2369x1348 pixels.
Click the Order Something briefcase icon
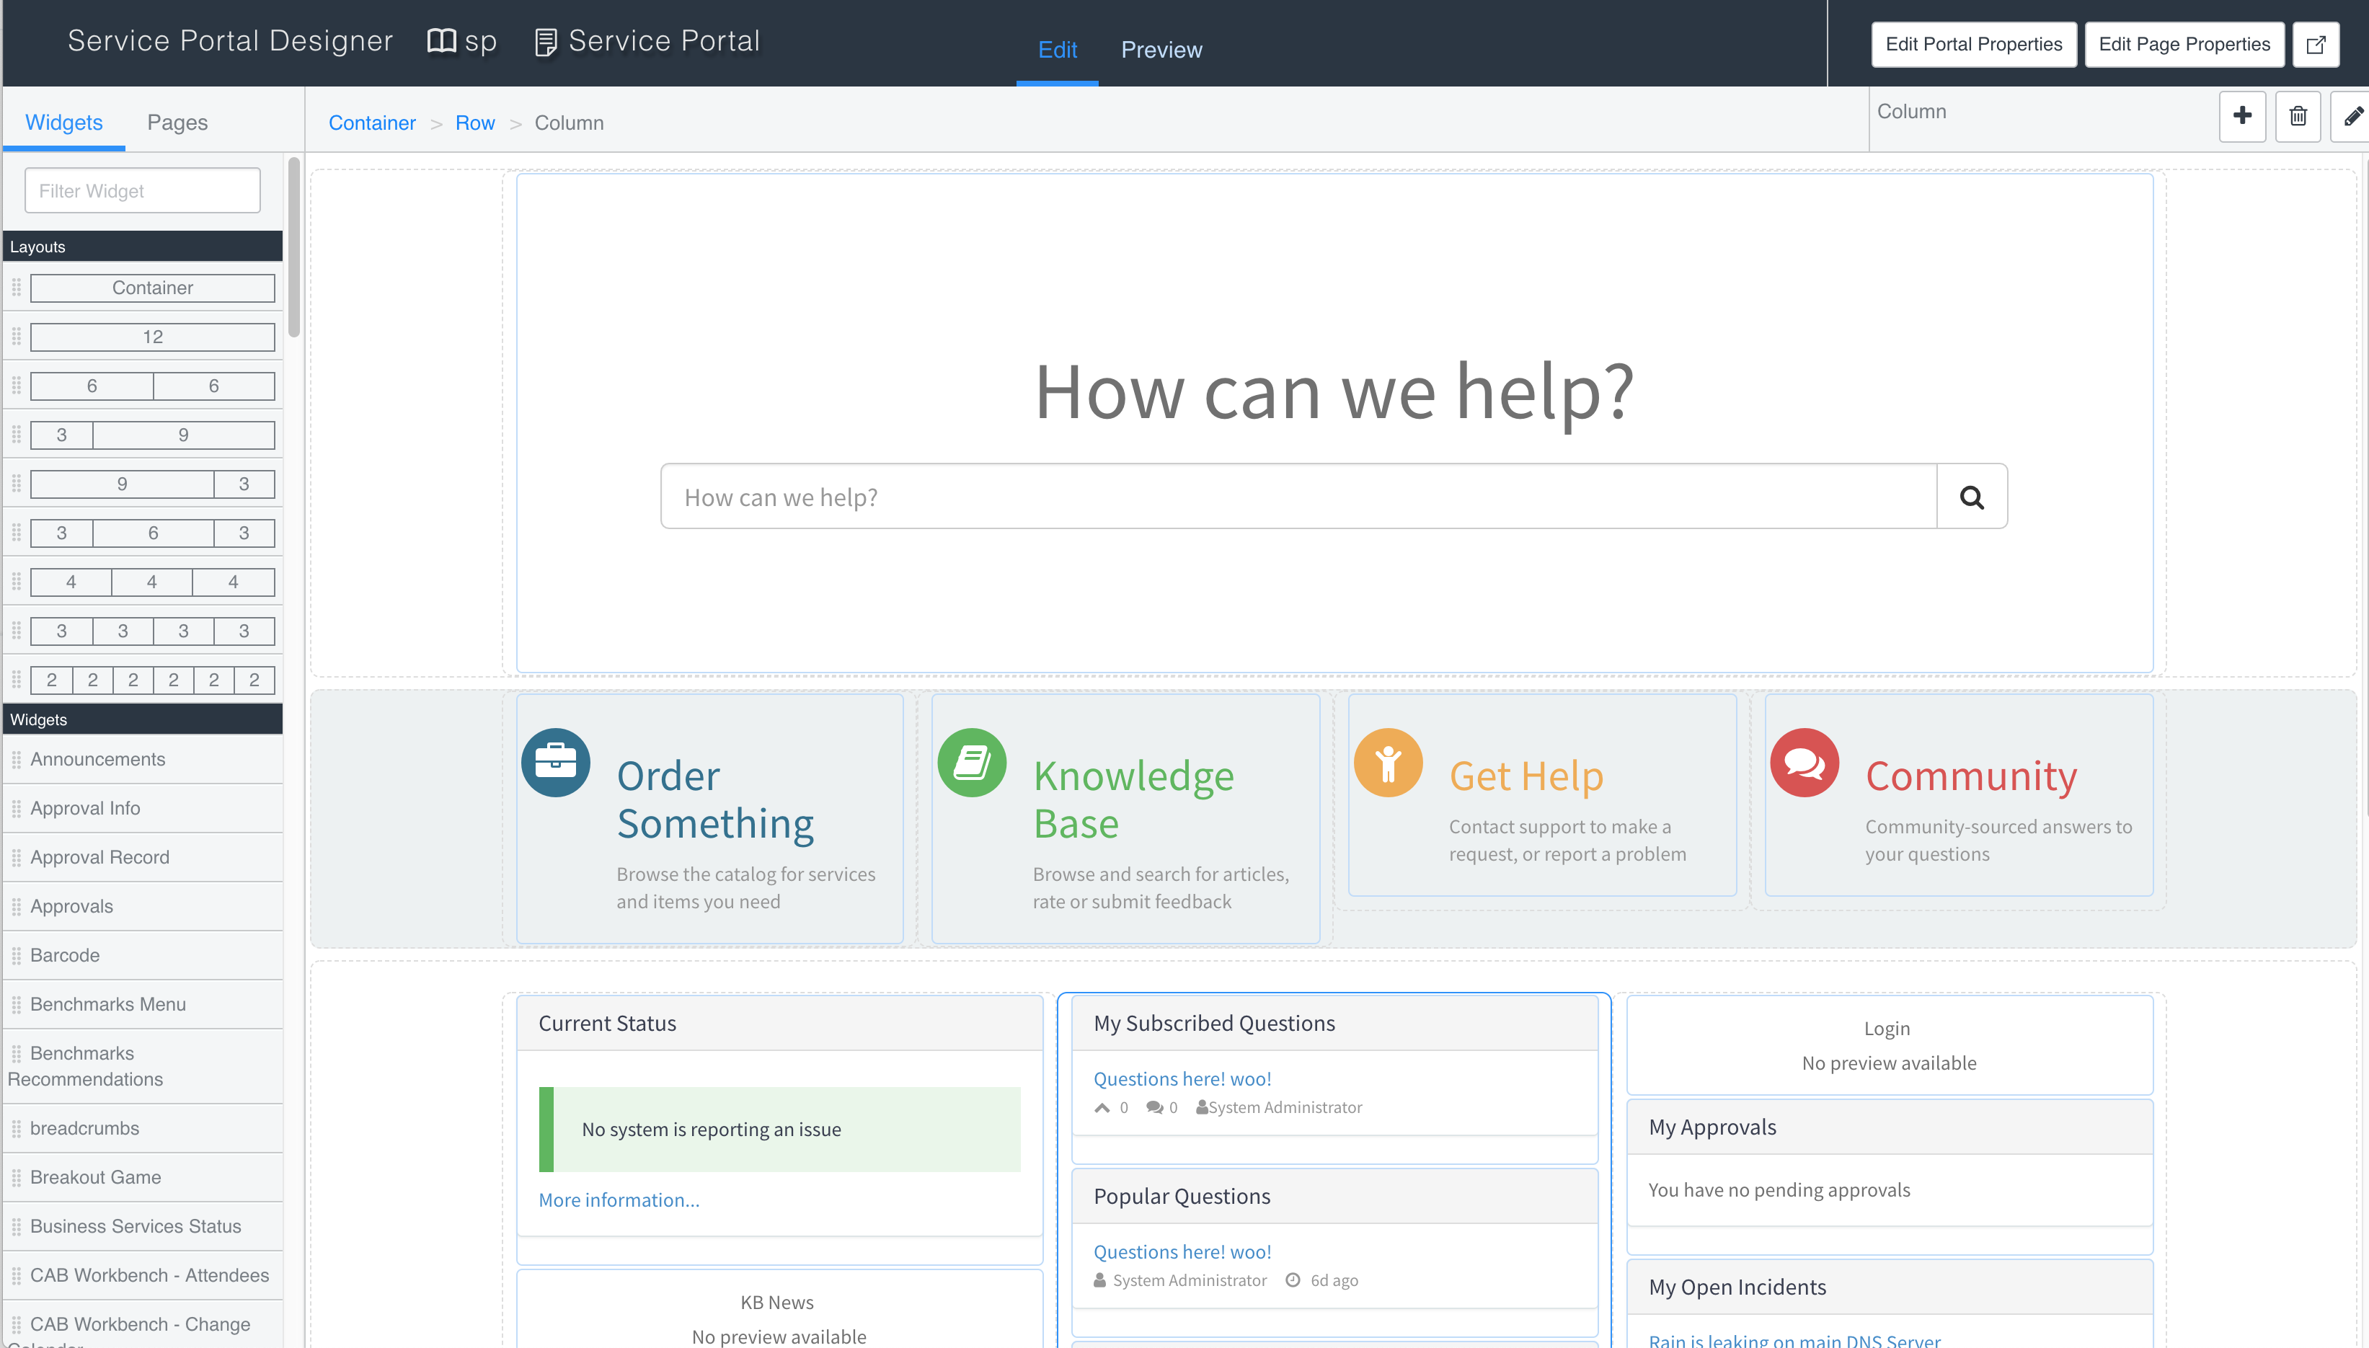(555, 762)
